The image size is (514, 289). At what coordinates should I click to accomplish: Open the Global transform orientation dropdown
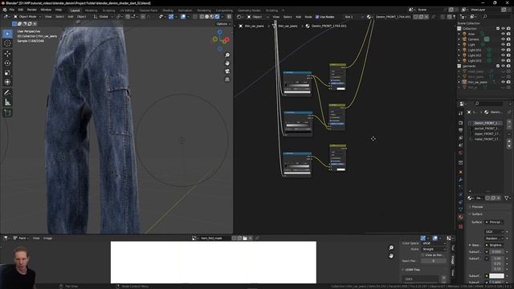coord(103,17)
